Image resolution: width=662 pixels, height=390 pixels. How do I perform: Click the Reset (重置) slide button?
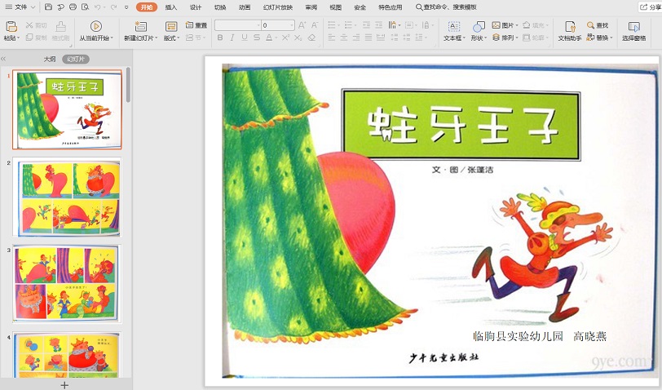(x=196, y=25)
